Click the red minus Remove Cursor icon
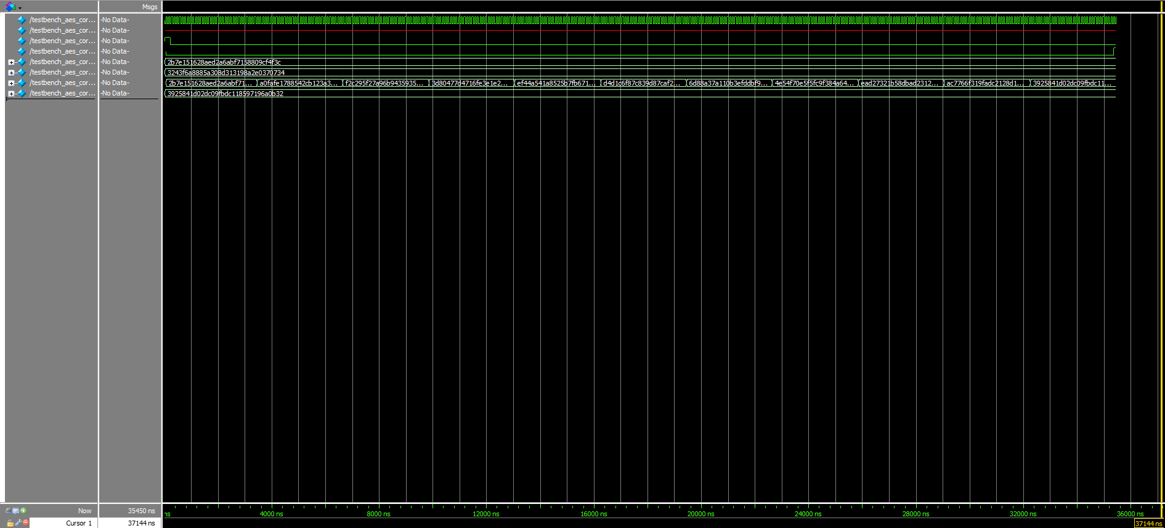 tap(26, 523)
